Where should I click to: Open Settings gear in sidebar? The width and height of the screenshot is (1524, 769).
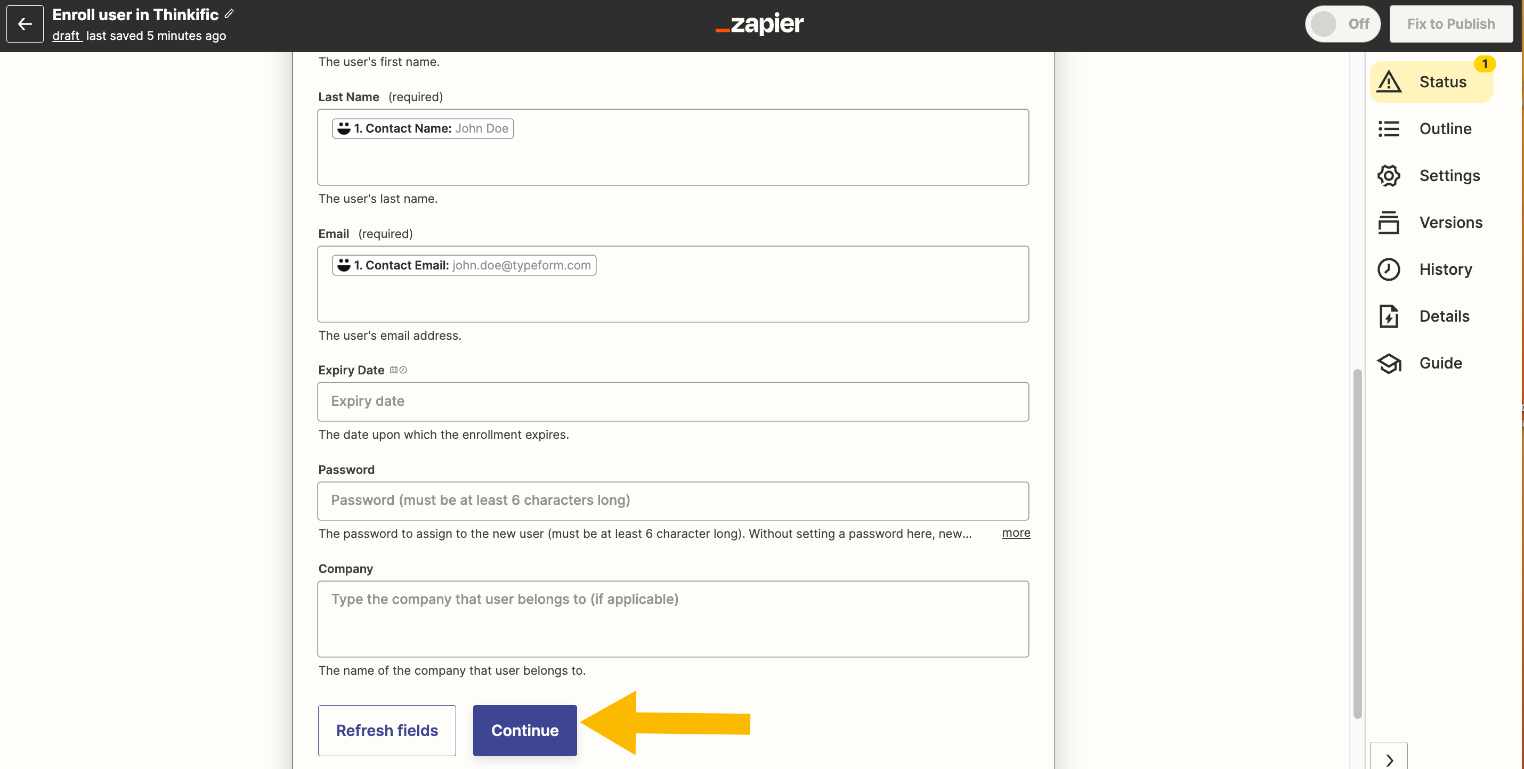pyautogui.click(x=1389, y=176)
